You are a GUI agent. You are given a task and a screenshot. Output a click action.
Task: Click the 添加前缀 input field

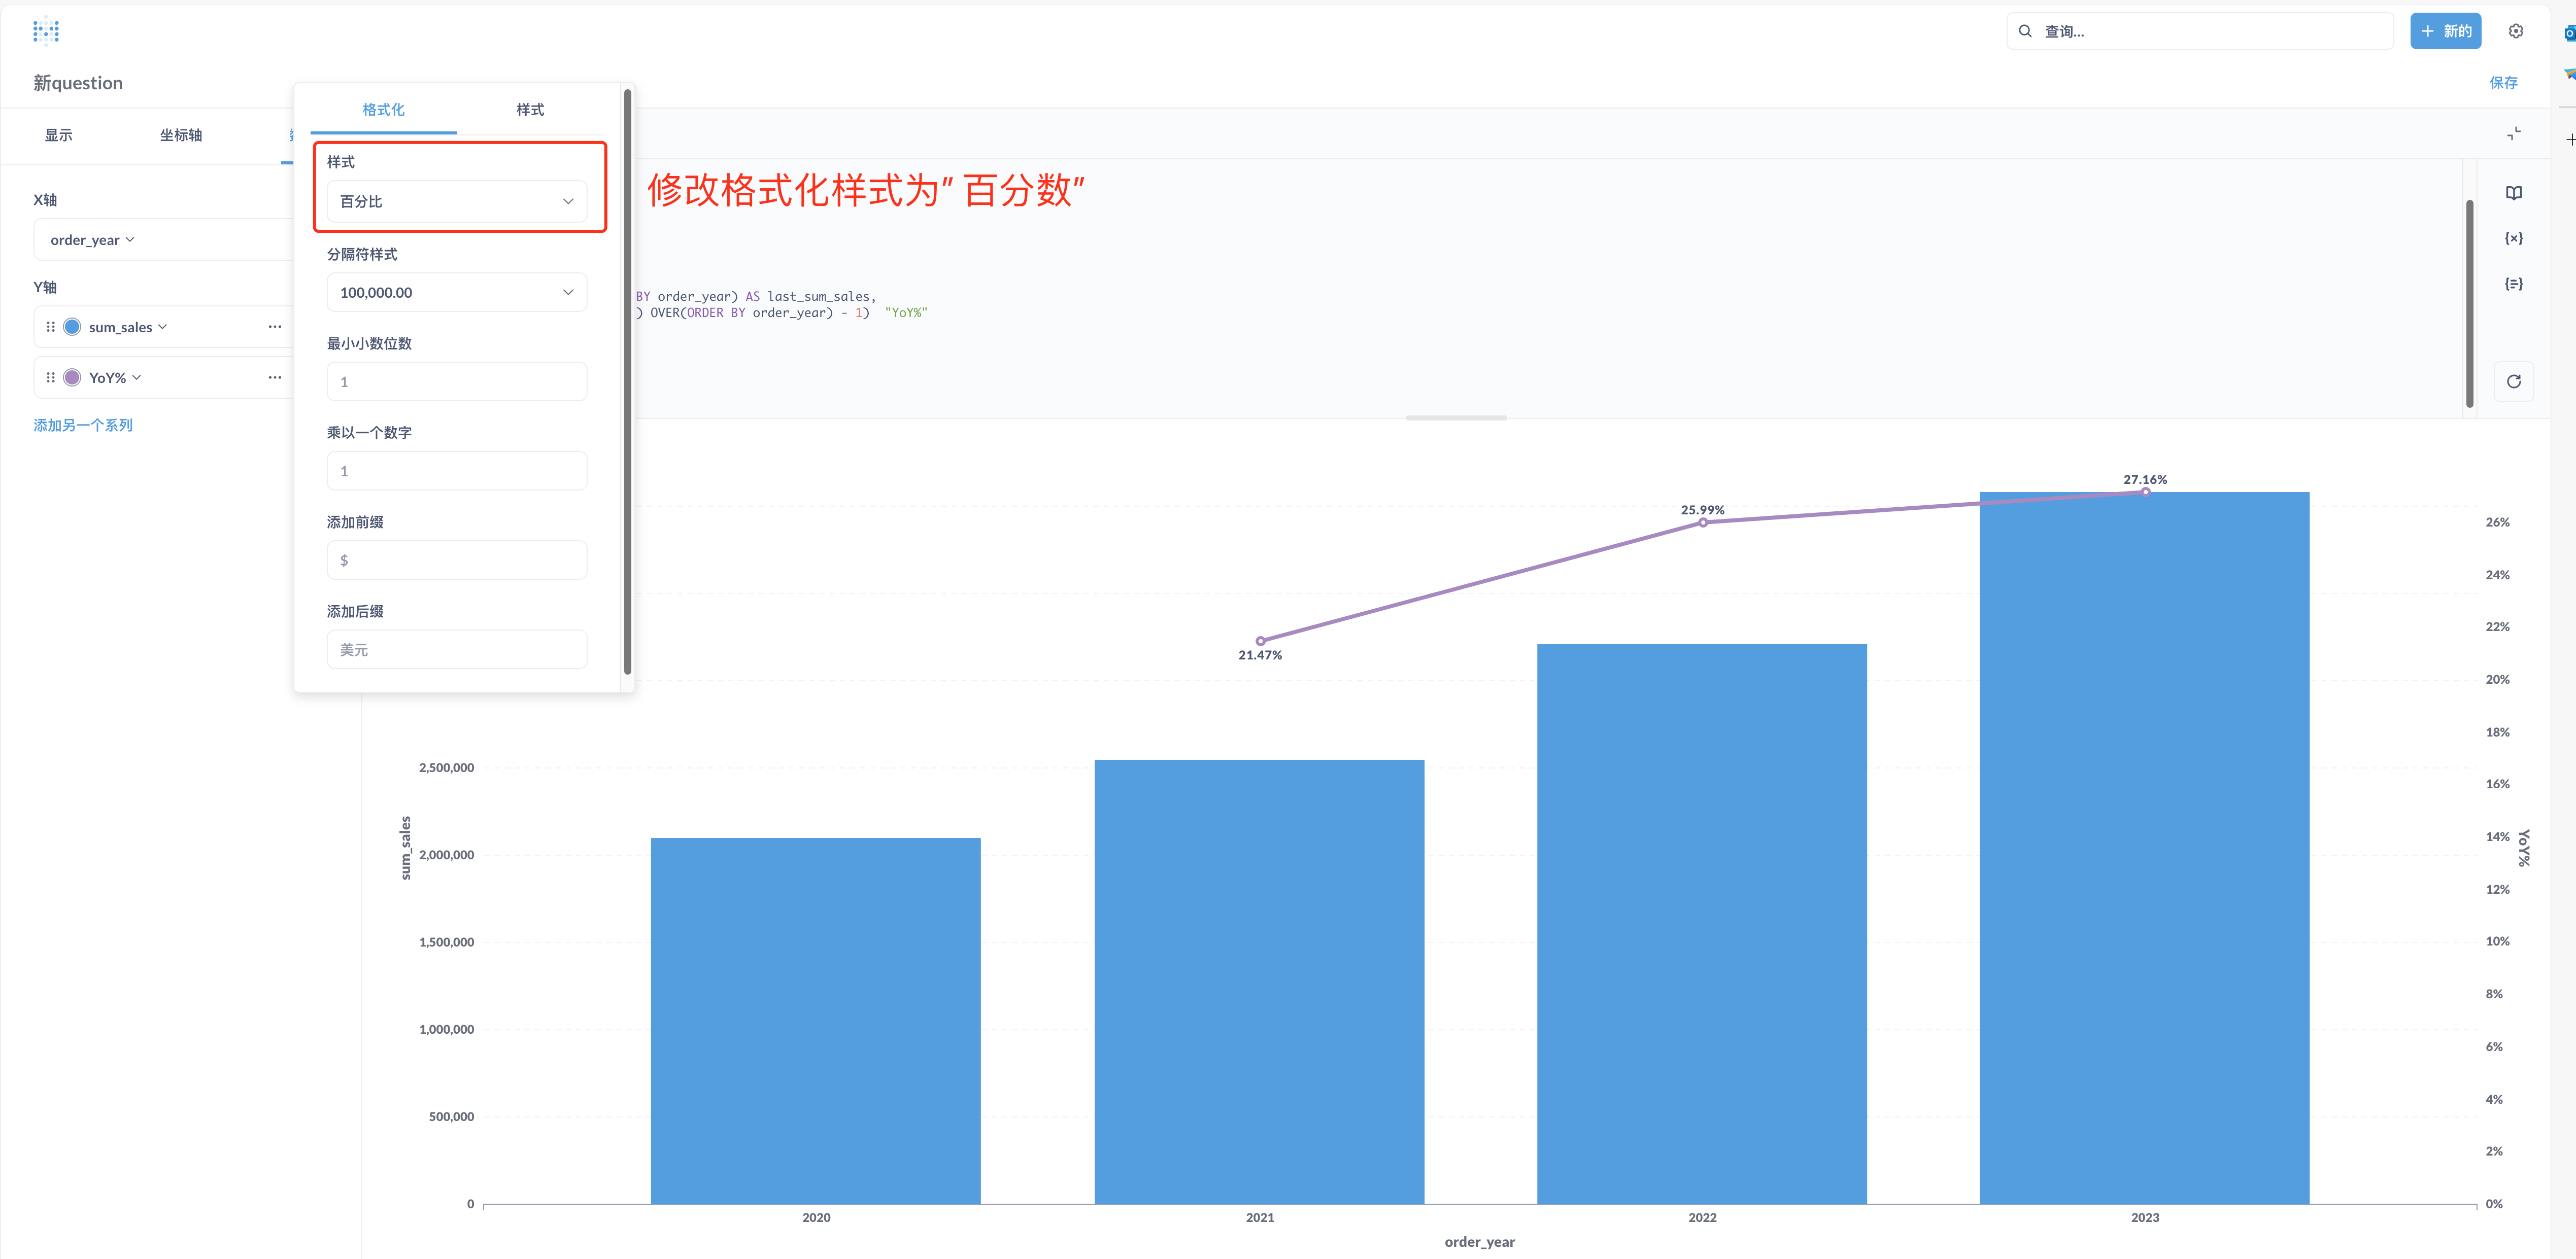(x=456, y=561)
